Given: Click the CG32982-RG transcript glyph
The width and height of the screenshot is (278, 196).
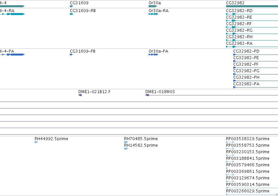Looking at the screenshot, I should coord(252,34).
